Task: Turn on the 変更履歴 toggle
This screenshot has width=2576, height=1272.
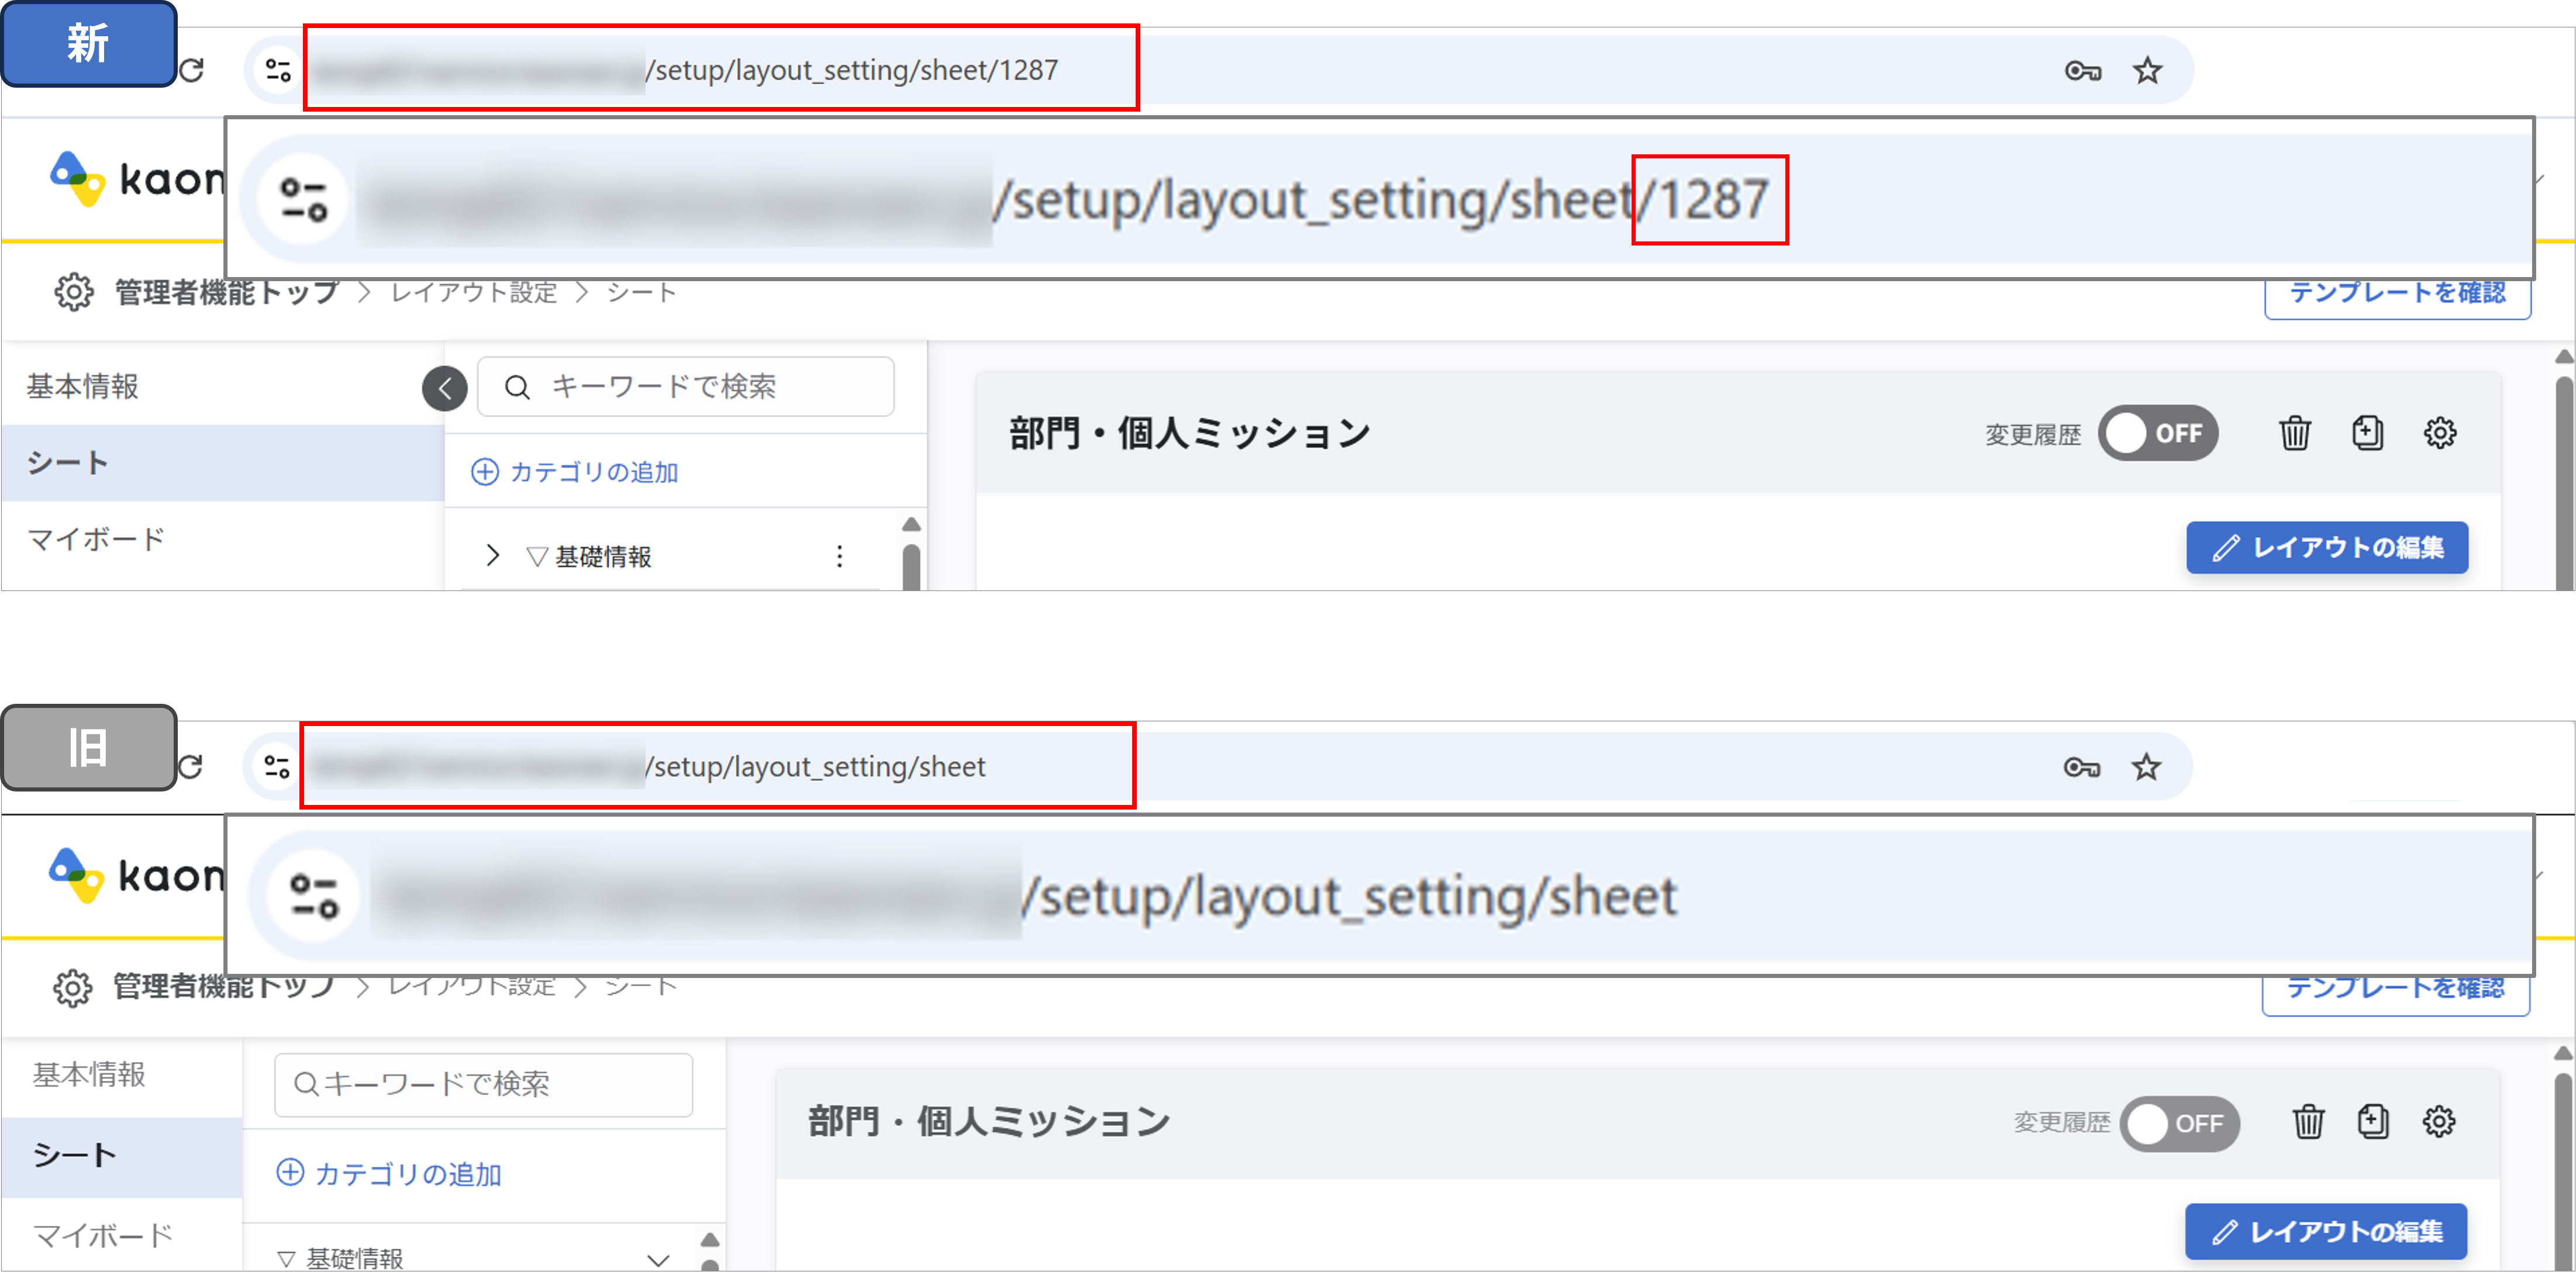Action: click(2159, 433)
